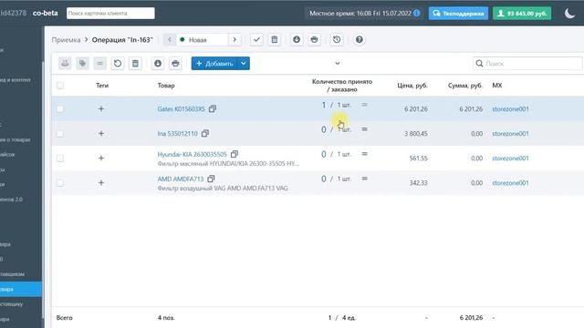Viewport: 584px width, 328px height.
Task: Edit accepted quantity 0 in Hyundai-KIA row
Action: coord(324,154)
